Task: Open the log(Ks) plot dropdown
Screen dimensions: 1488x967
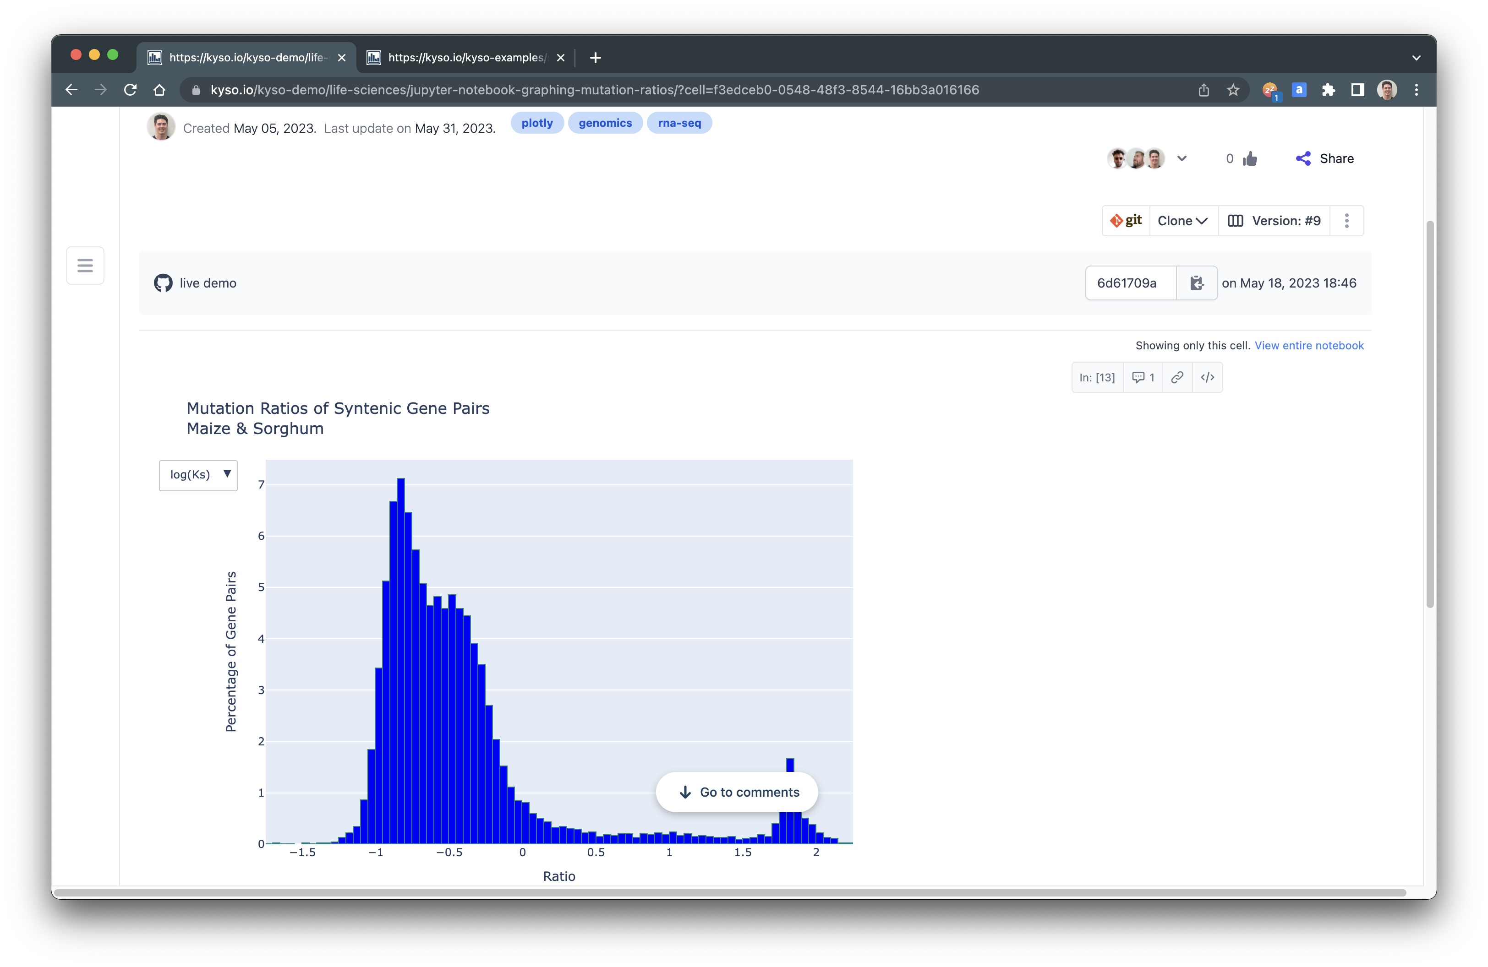Action: point(198,475)
